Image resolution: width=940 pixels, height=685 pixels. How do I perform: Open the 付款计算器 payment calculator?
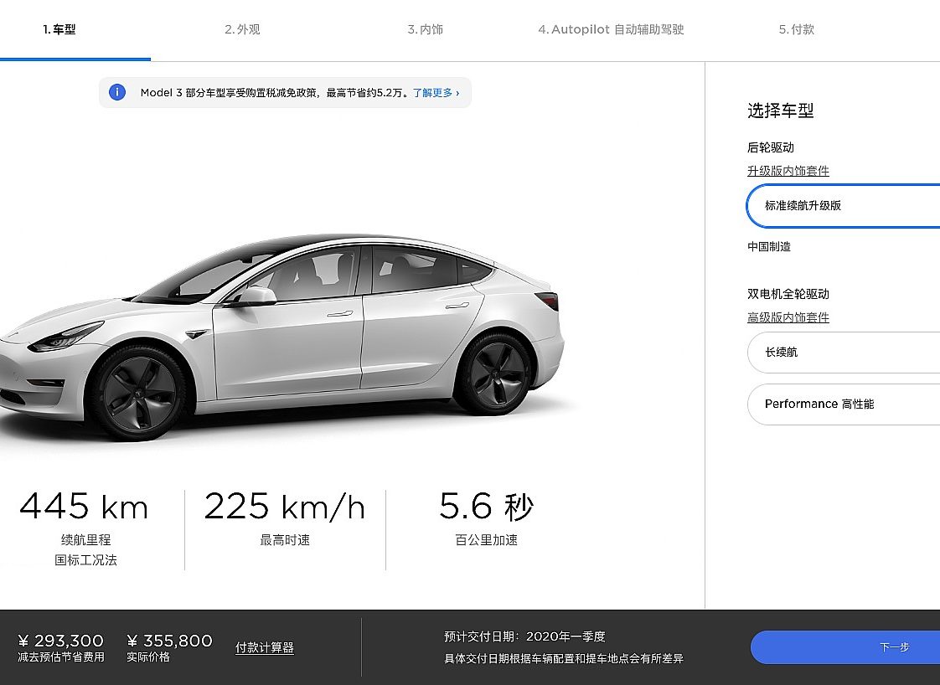click(x=265, y=647)
